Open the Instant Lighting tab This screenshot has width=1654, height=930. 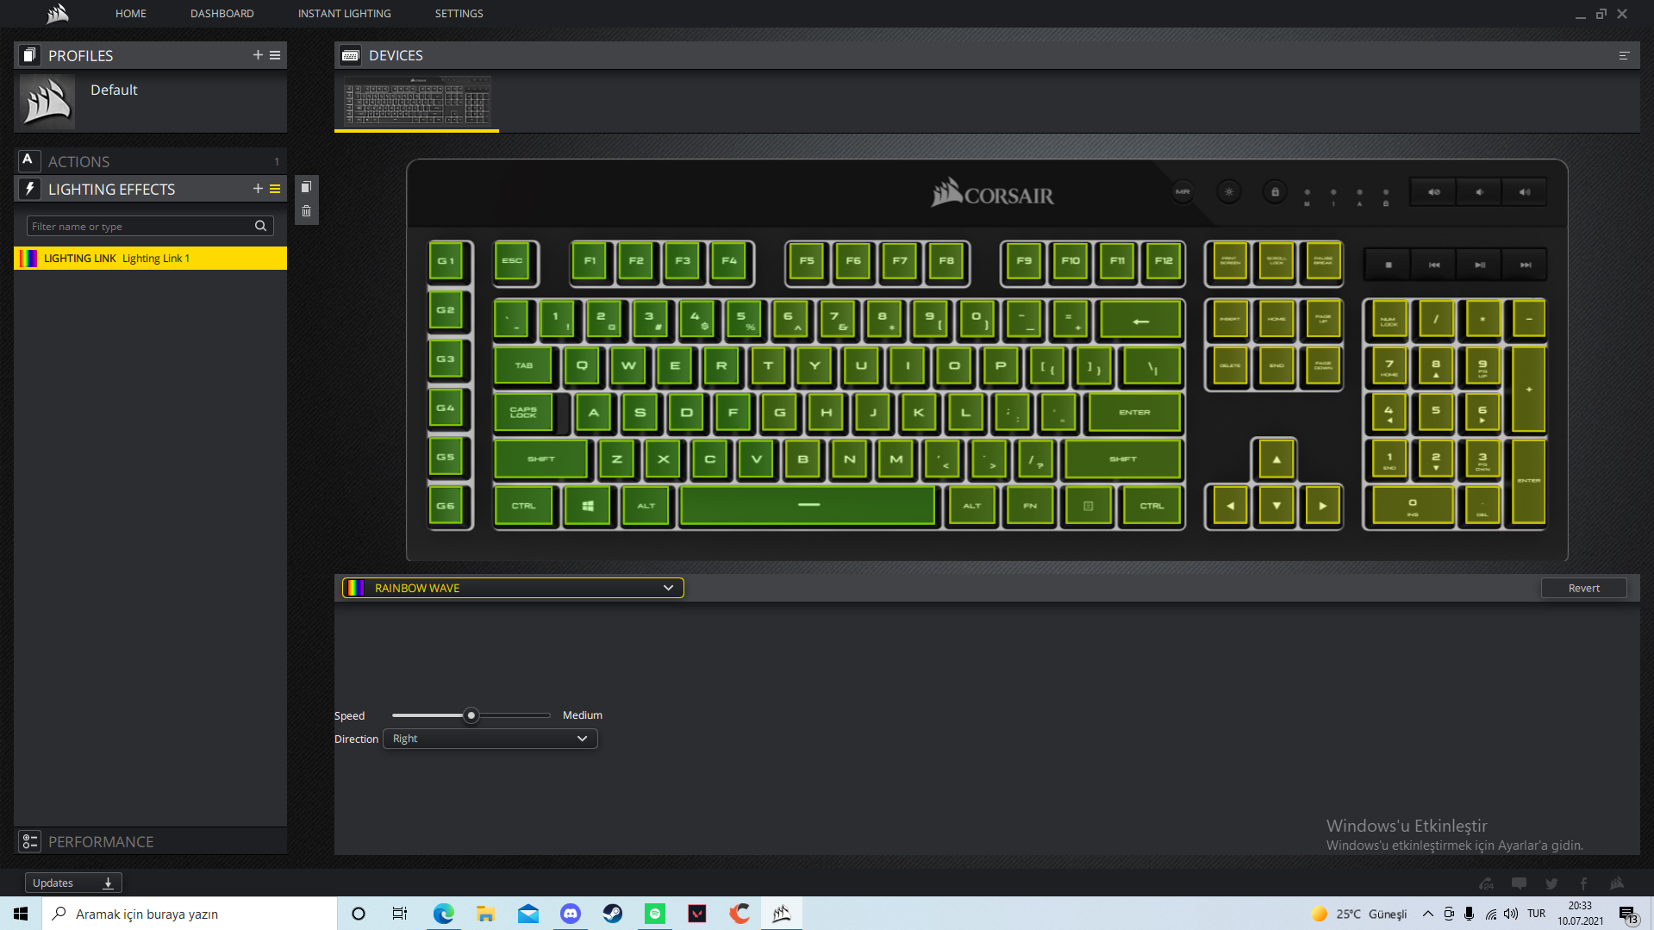(344, 13)
